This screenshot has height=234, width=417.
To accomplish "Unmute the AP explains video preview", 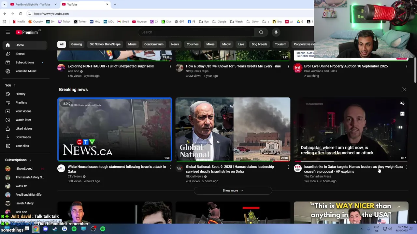I will coord(402,103).
